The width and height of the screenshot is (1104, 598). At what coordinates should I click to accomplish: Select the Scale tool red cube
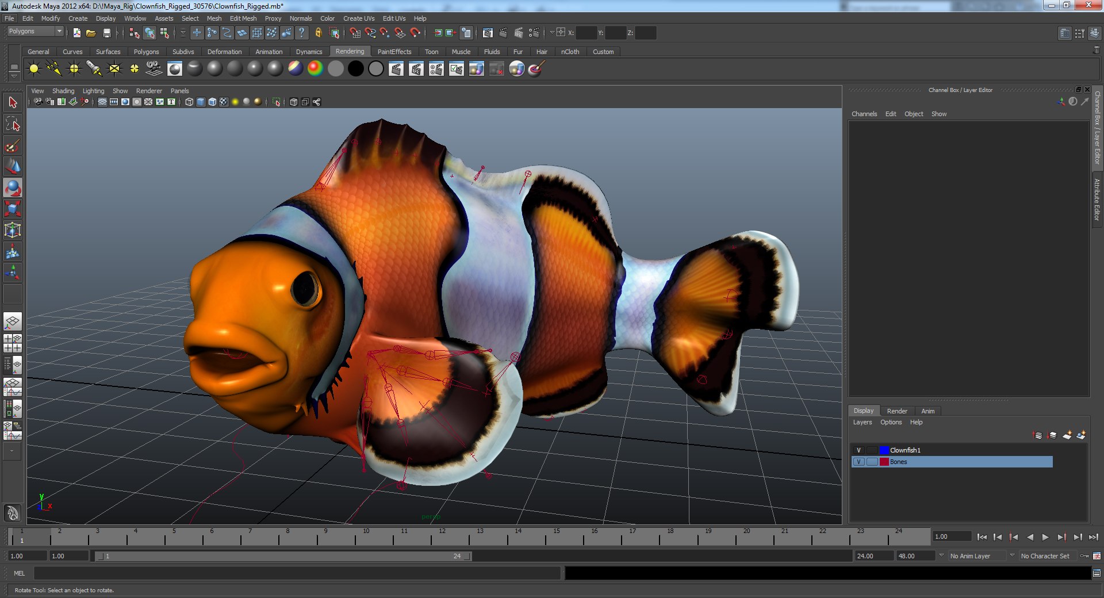coord(13,209)
